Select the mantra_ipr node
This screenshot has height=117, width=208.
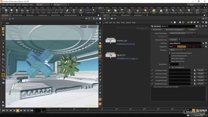click(110, 40)
